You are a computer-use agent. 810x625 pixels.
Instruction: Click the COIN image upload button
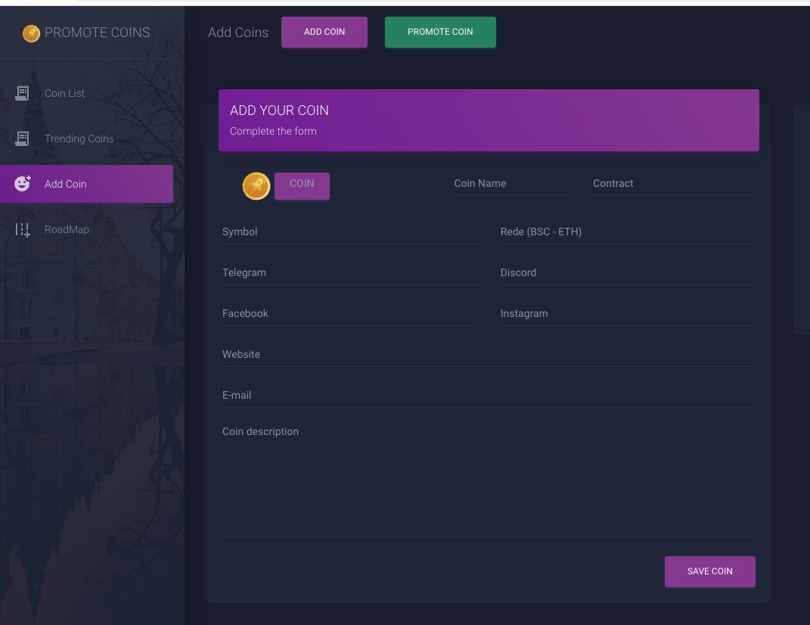tap(302, 185)
